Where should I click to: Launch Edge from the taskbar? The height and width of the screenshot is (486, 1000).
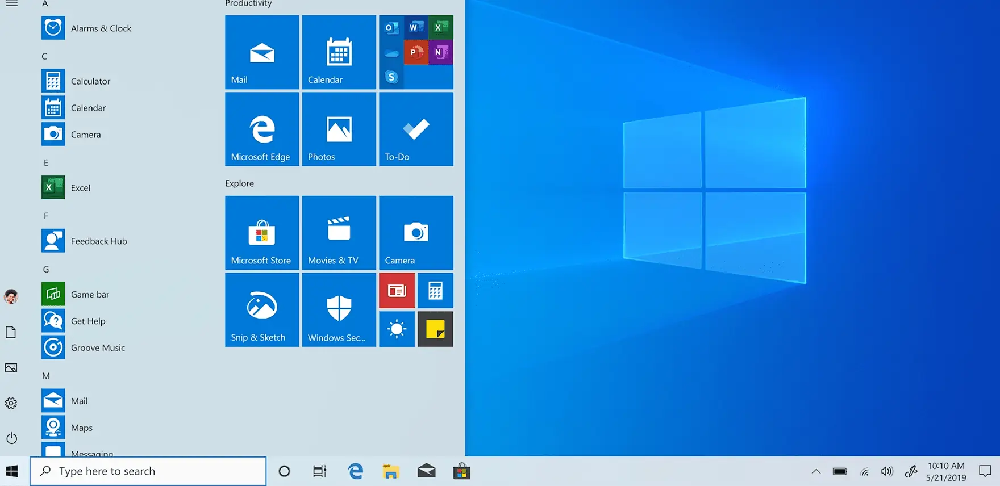click(x=356, y=471)
